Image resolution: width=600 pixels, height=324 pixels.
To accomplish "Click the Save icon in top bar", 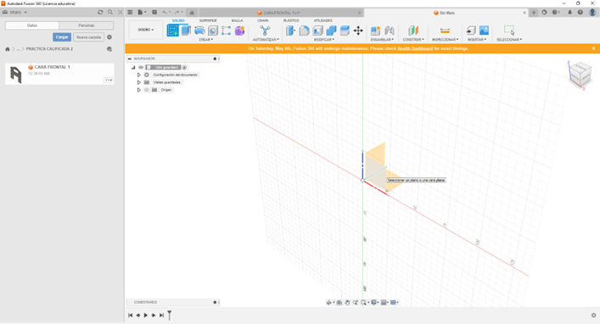I will (x=154, y=12).
